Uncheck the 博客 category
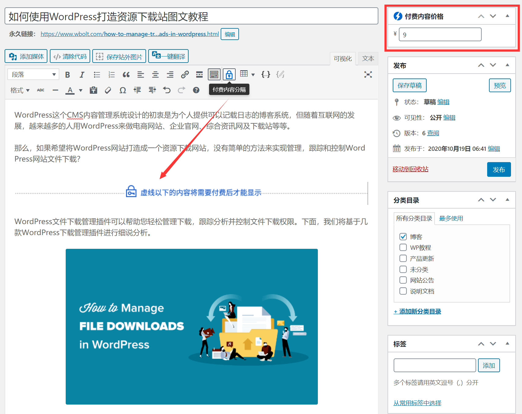 tap(403, 236)
